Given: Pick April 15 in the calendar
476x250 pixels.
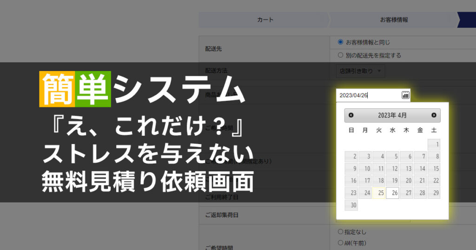Looking at the screenshot, I should [x=434, y=169].
